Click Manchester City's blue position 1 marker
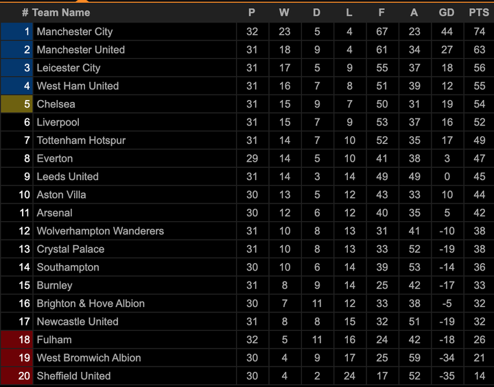Screen dimensions: 494x387 [x=16, y=32]
